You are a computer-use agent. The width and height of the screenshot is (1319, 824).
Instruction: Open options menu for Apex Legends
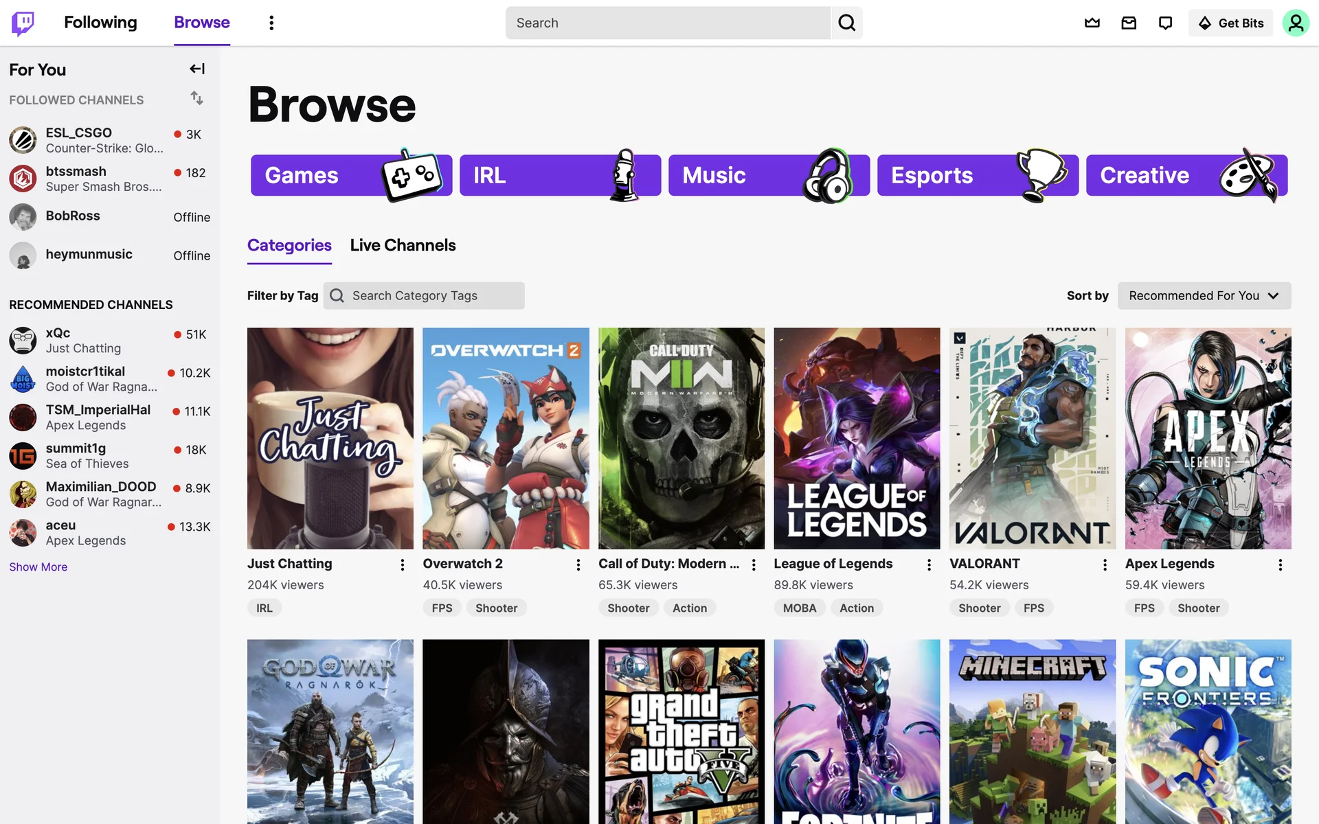click(x=1280, y=564)
